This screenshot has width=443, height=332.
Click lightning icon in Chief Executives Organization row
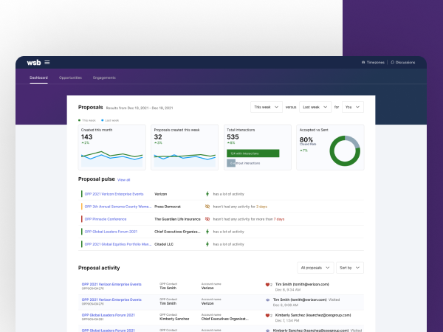point(207,232)
